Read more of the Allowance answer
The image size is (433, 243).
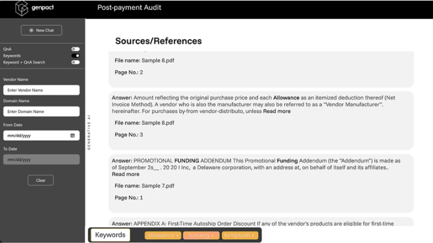[277, 111]
